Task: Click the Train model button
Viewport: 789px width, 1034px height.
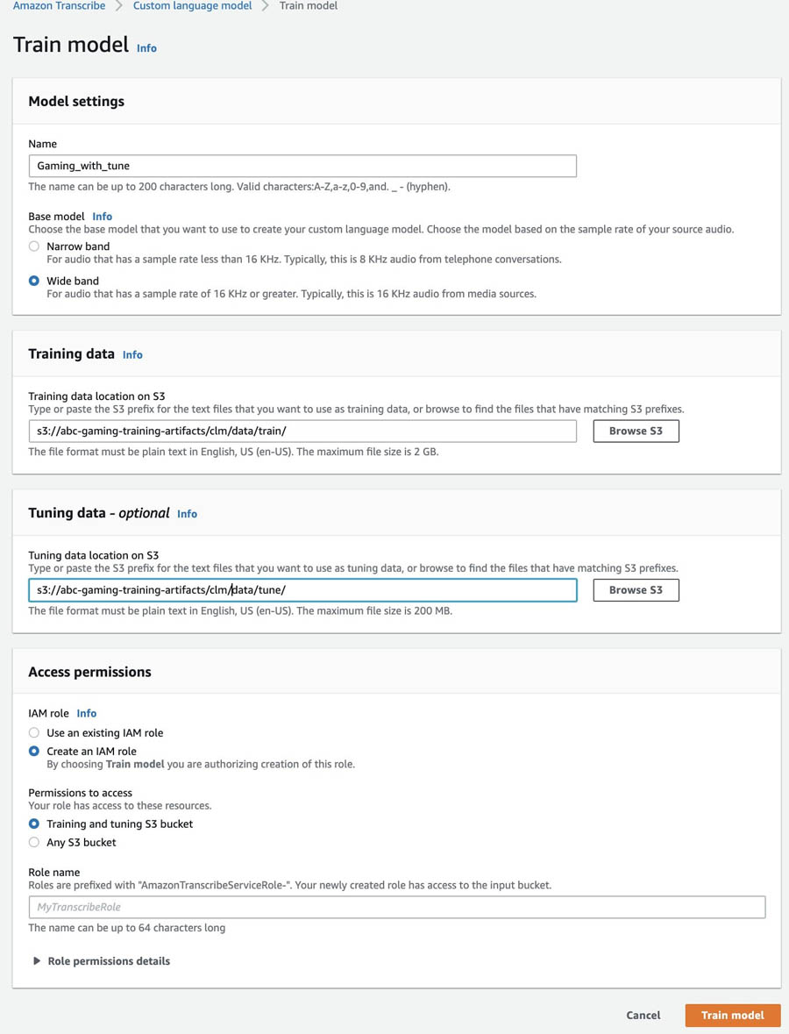Action: coord(732,1015)
